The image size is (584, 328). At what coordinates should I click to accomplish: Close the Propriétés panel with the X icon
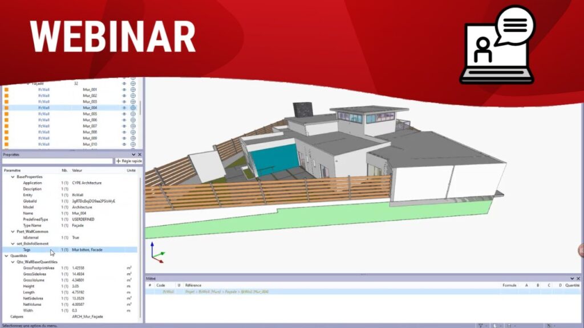[140, 154]
